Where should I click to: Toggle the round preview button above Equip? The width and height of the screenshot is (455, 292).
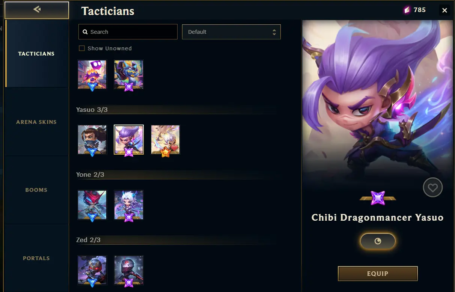(378, 241)
